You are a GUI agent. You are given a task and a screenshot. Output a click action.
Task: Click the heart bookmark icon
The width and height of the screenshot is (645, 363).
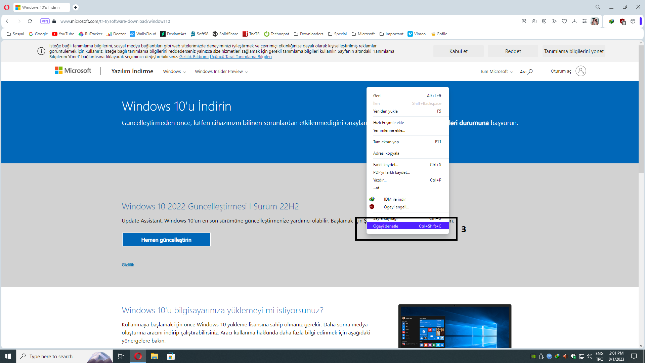click(564, 21)
